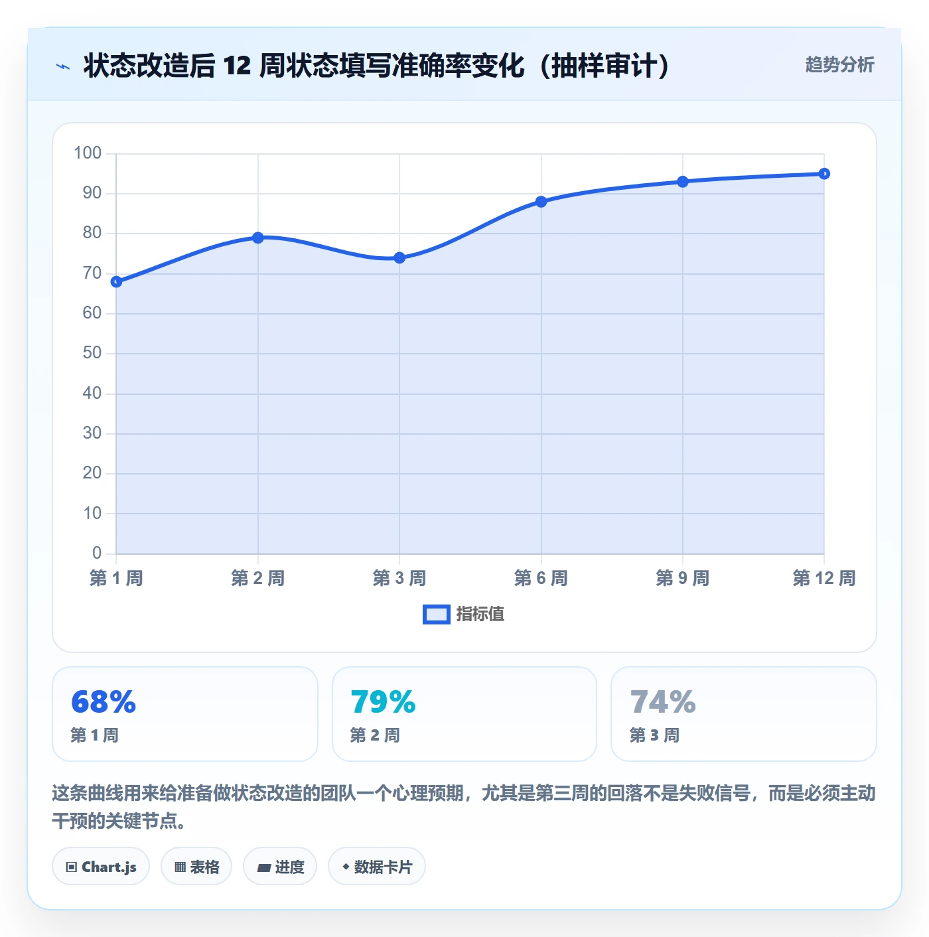Screen dimensions: 929x937
Task: Click the diamond icon in the 数据卡片 chip
Action: tap(346, 867)
